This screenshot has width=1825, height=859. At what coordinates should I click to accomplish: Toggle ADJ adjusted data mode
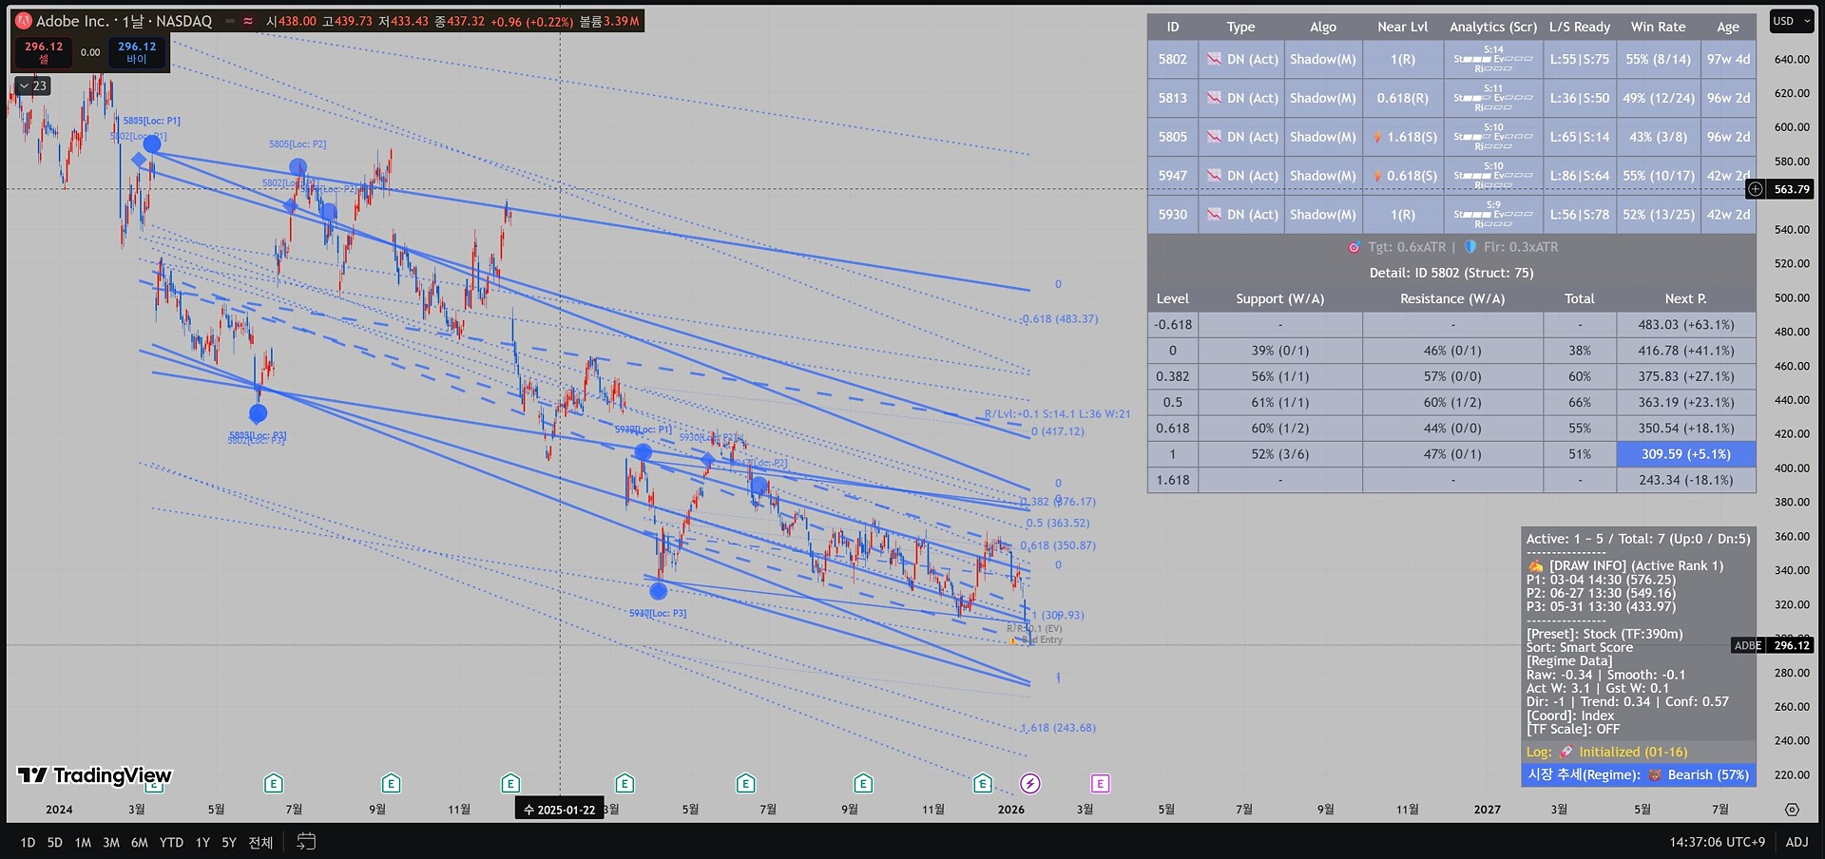[1796, 842]
